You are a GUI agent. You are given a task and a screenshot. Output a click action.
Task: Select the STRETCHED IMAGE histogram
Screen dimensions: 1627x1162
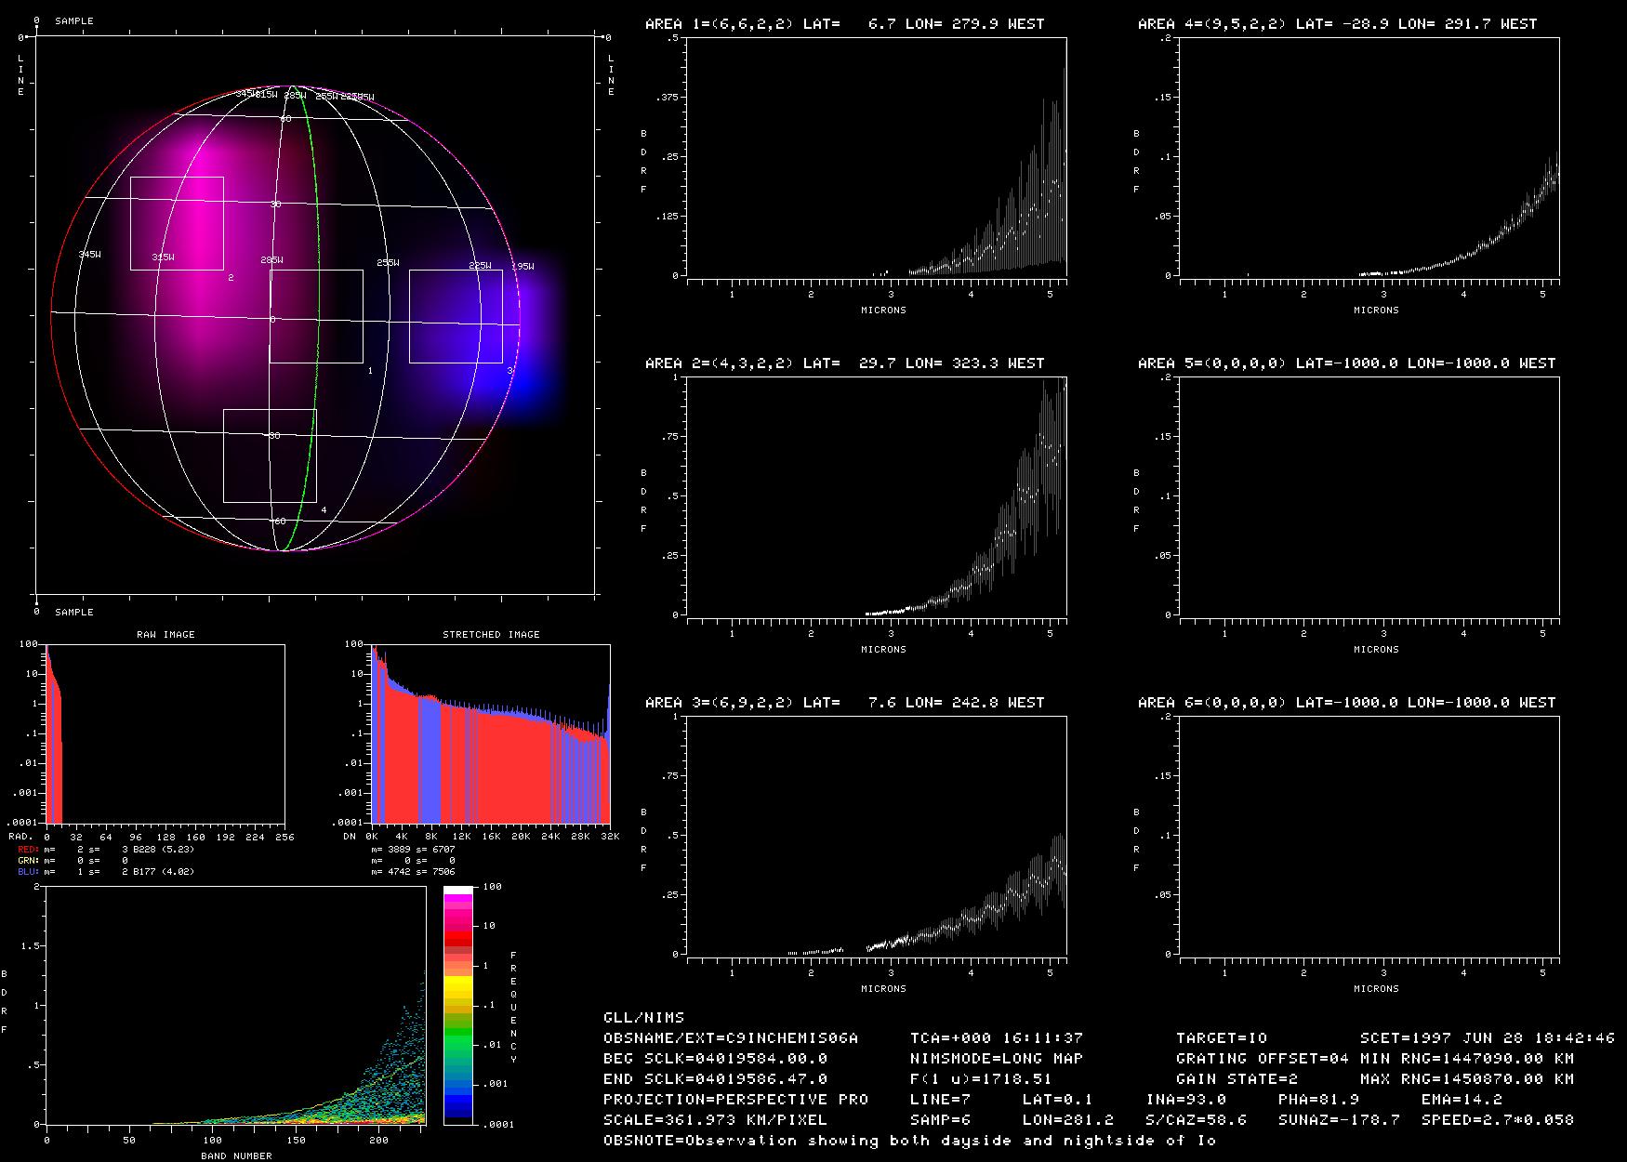pyautogui.click(x=491, y=733)
